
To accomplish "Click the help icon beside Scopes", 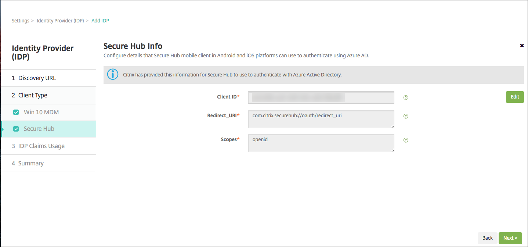I will tap(406, 140).
